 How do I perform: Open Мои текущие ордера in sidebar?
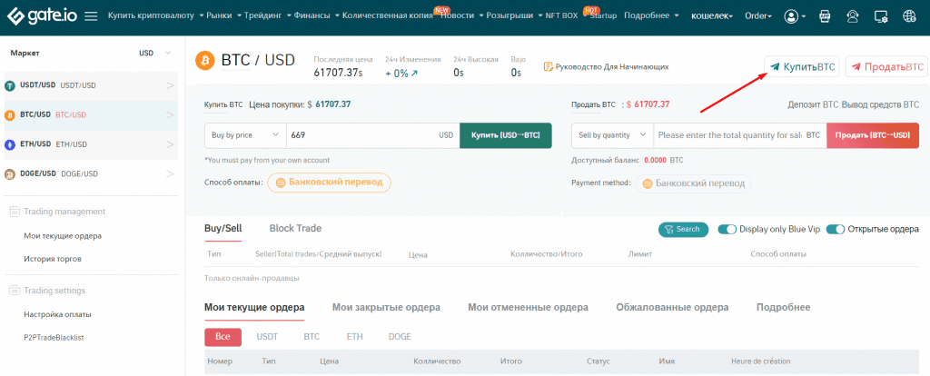(63, 235)
